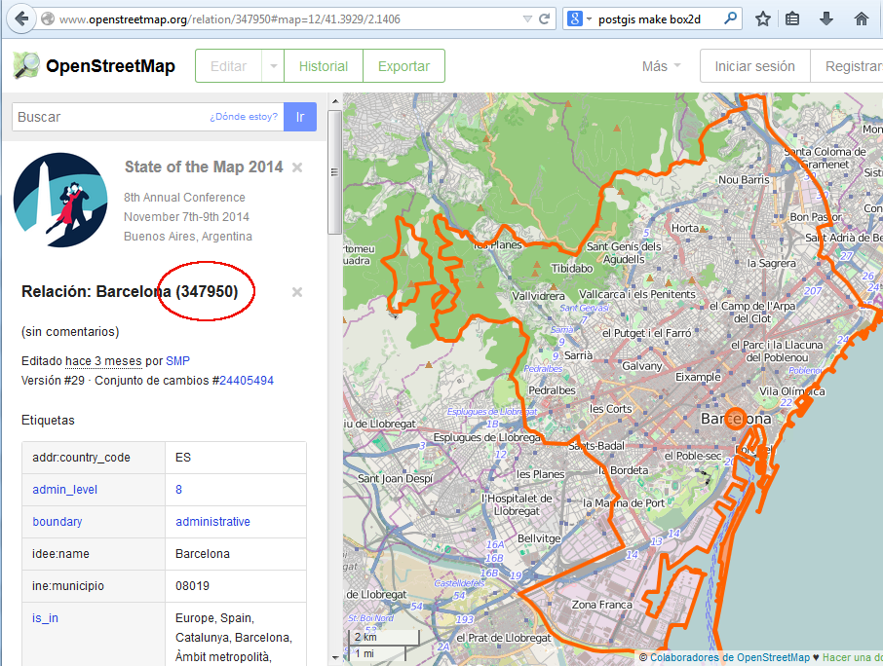Open boundary tag key link
The width and height of the screenshot is (883, 666).
point(57,522)
